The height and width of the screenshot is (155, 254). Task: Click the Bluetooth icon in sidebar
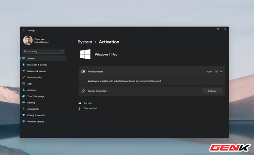[24, 65]
